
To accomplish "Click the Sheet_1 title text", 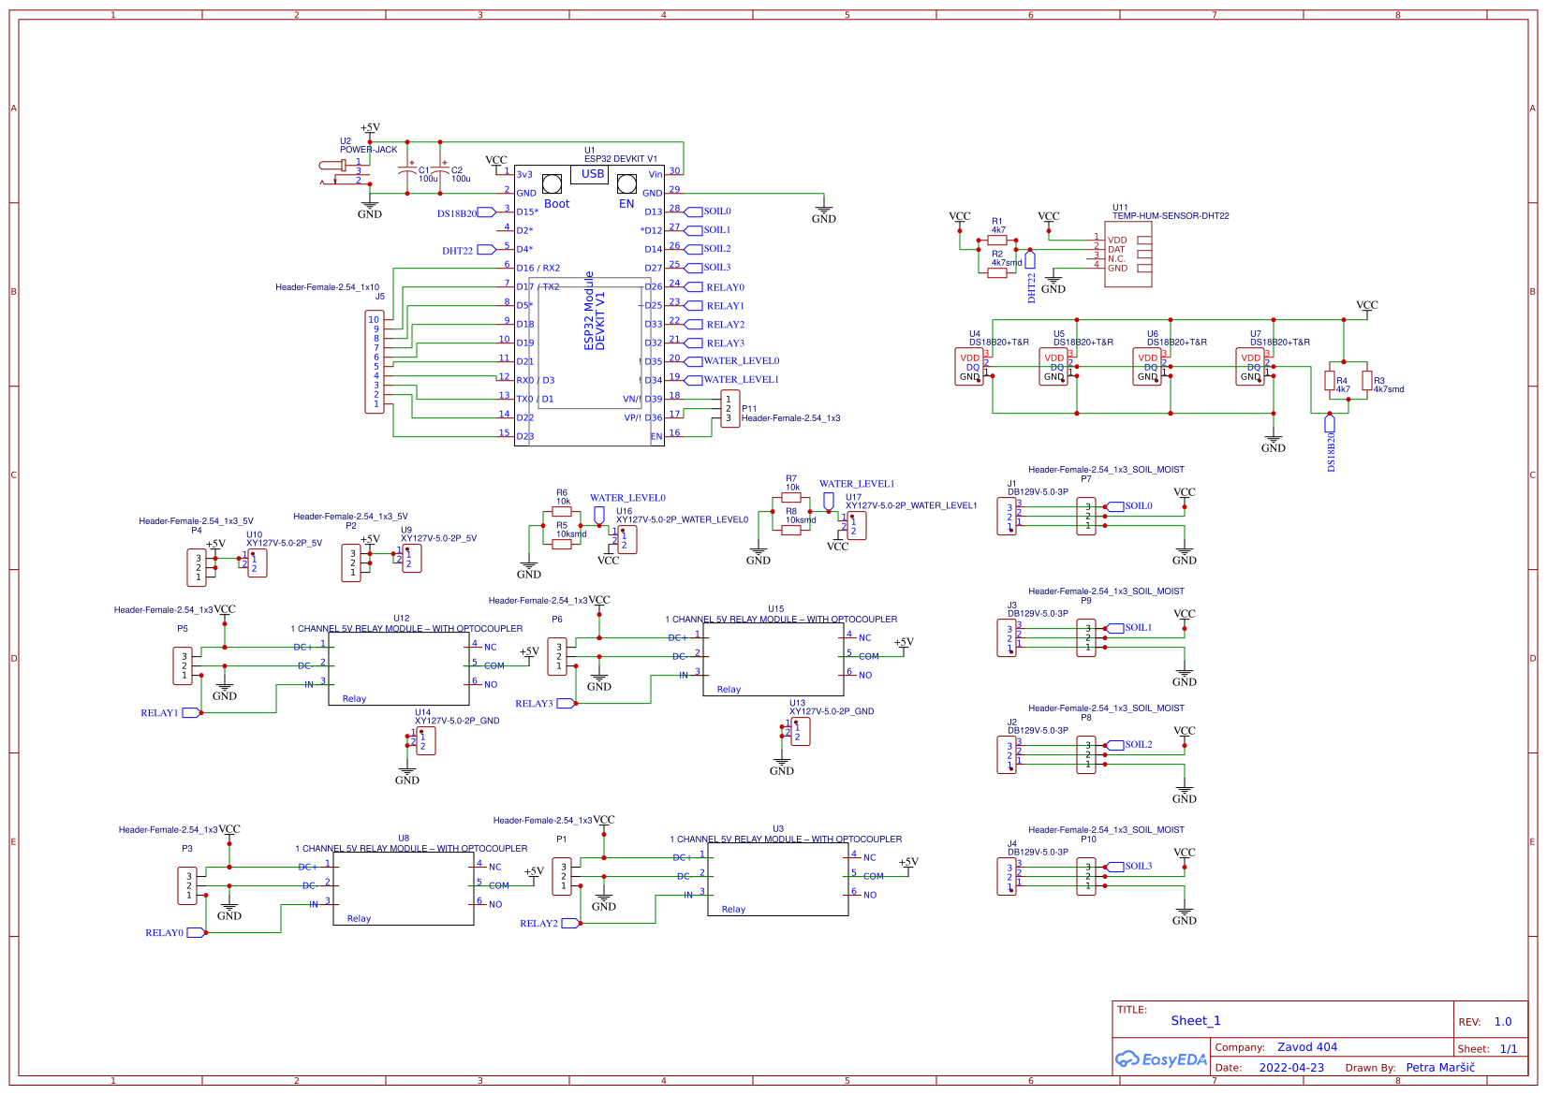I will coord(1196,1021).
